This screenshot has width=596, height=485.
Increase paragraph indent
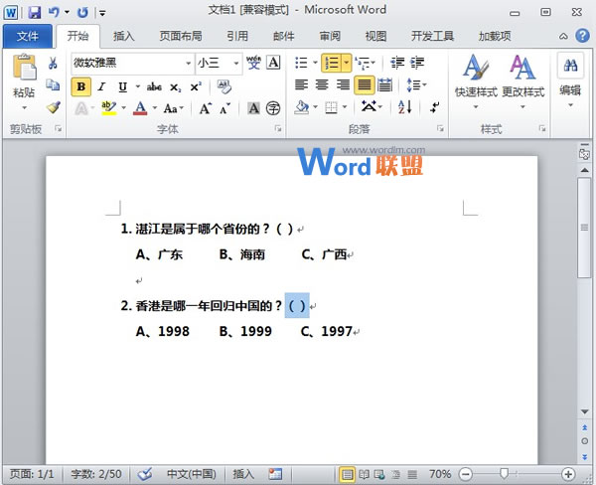point(417,63)
